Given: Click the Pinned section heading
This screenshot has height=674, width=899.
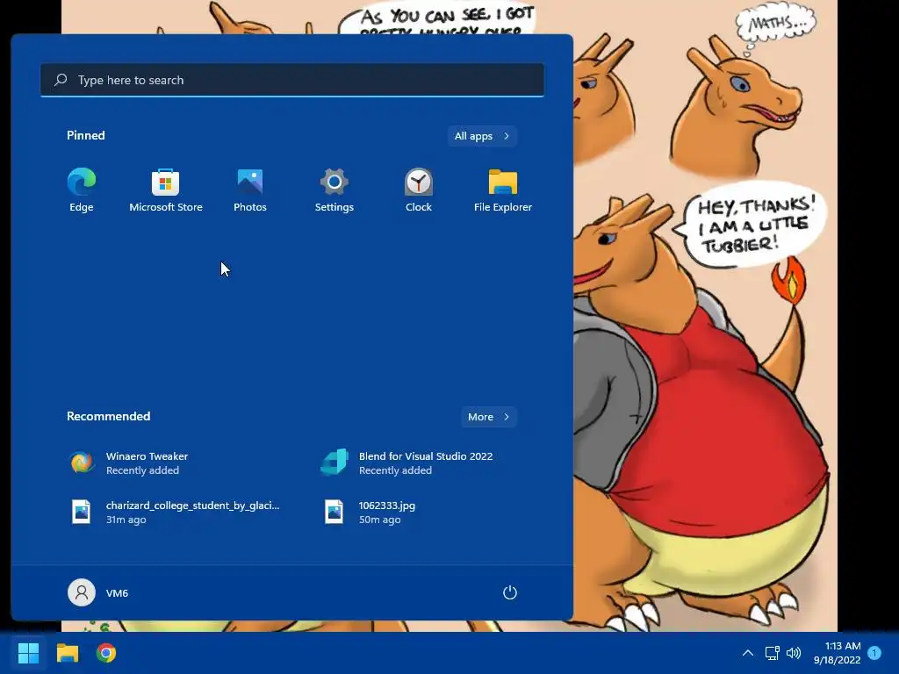Looking at the screenshot, I should [x=86, y=135].
